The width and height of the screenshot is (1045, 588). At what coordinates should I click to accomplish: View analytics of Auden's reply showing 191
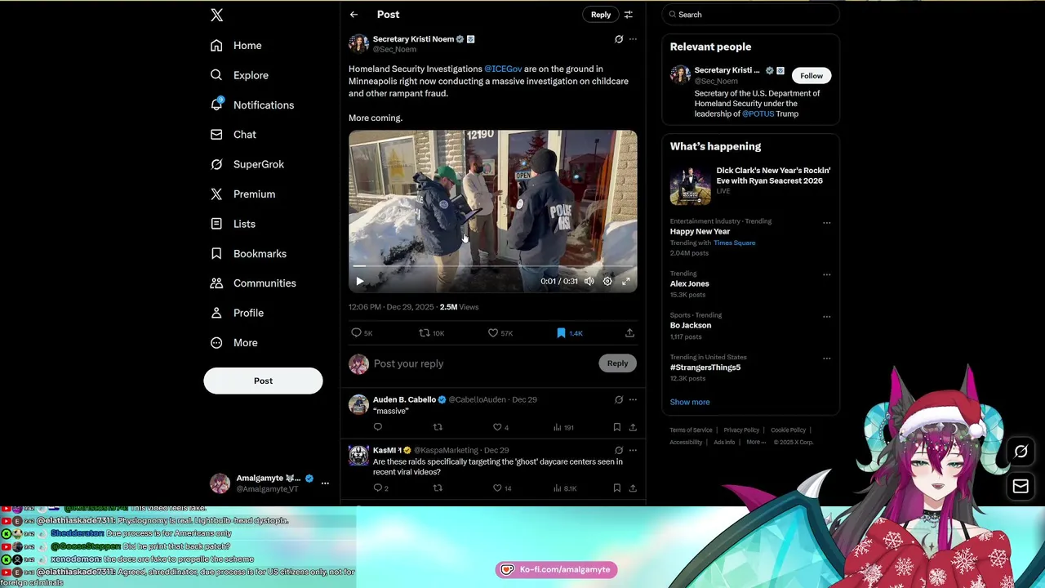563,427
